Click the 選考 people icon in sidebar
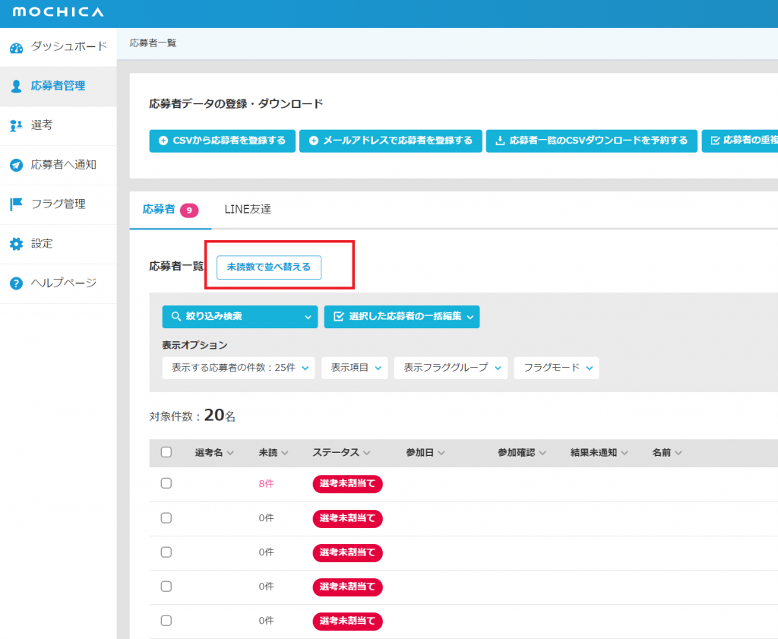 point(16,125)
